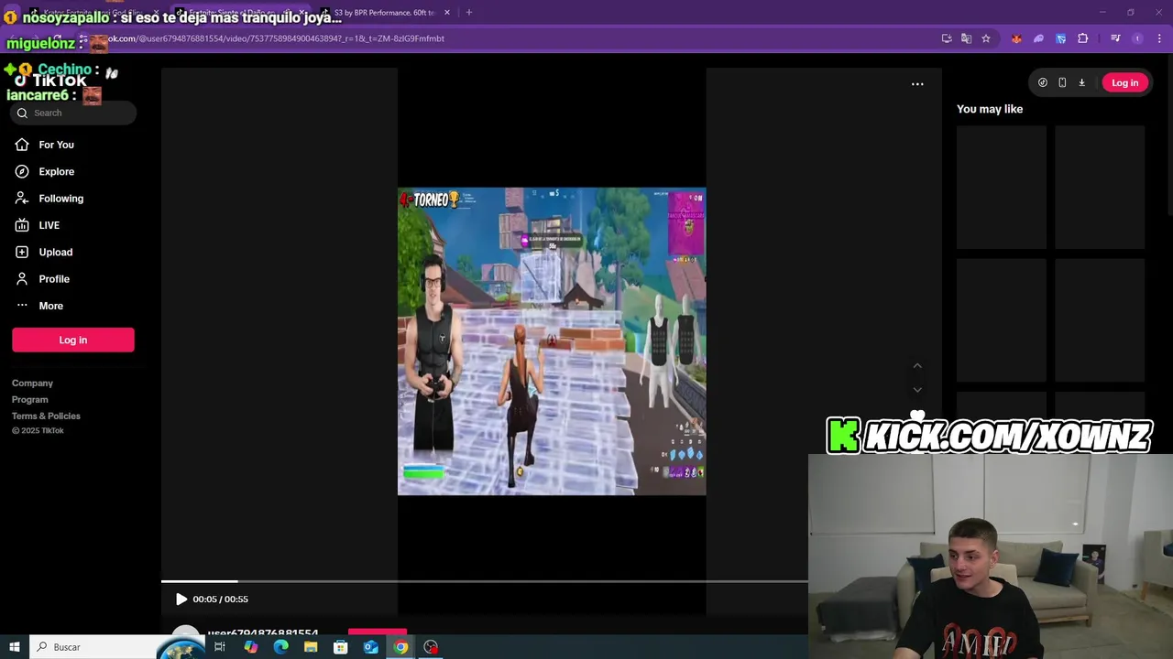Click the Fortnite video frame
This screenshot has height=659, width=1173.
coord(552,341)
